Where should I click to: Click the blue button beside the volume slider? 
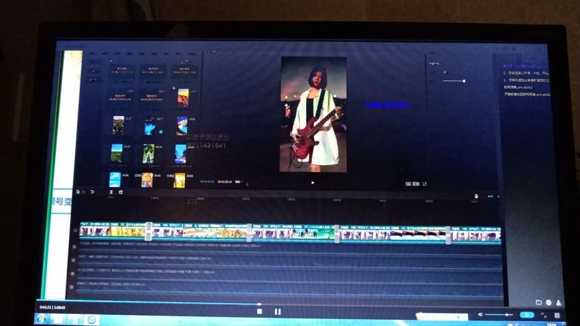point(527,315)
